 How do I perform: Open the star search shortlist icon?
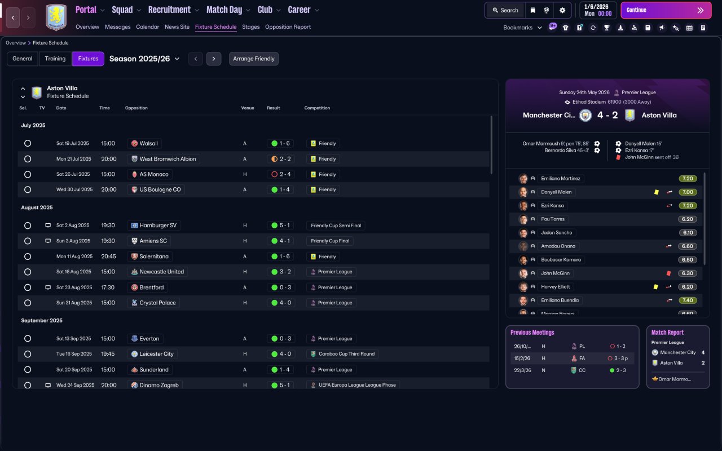click(x=676, y=28)
